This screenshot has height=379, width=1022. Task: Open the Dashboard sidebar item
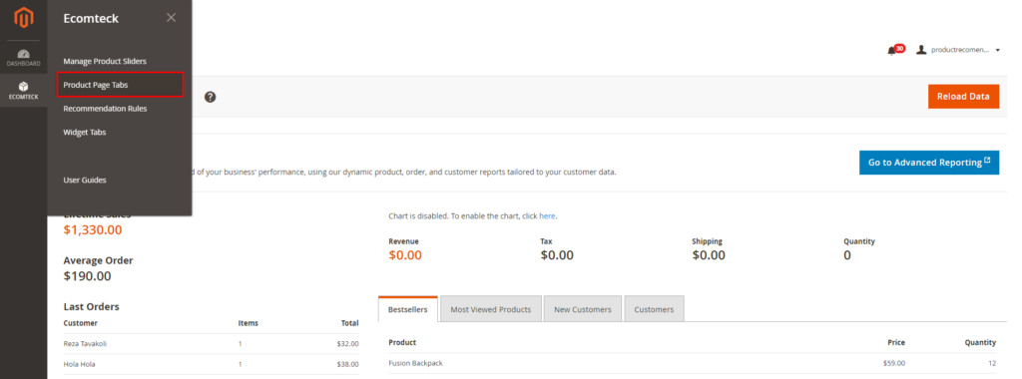point(24,58)
